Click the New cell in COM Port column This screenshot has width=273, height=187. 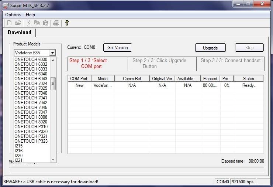(x=80, y=85)
